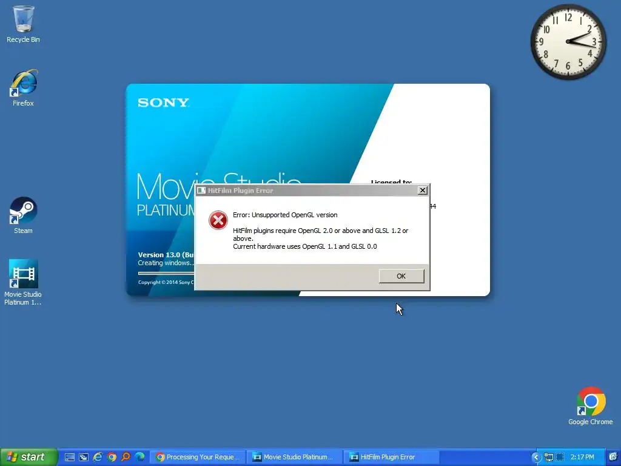
Task: Click the network connection tray icon
Action: pyautogui.click(x=548, y=458)
